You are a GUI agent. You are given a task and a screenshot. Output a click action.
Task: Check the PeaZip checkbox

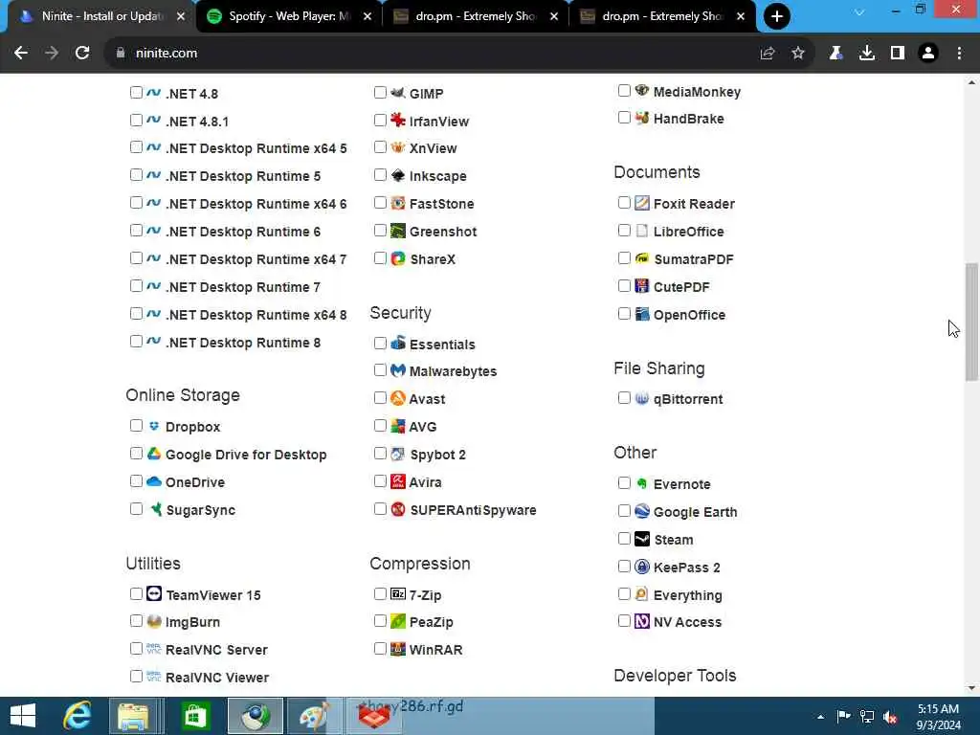380,620
